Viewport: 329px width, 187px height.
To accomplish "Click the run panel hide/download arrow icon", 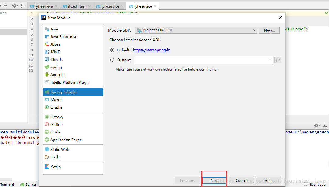I will [325, 126].
